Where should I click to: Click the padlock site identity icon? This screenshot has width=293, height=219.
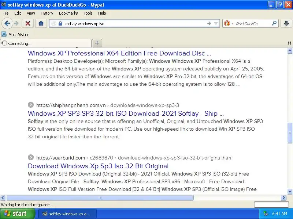[x=60, y=23]
